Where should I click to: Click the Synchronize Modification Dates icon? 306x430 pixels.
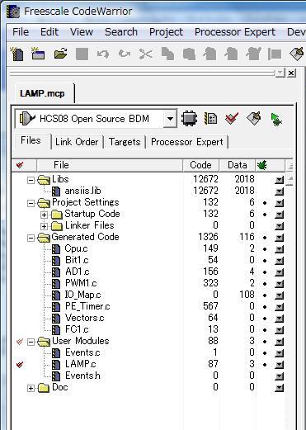pyautogui.click(x=211, y=119)
